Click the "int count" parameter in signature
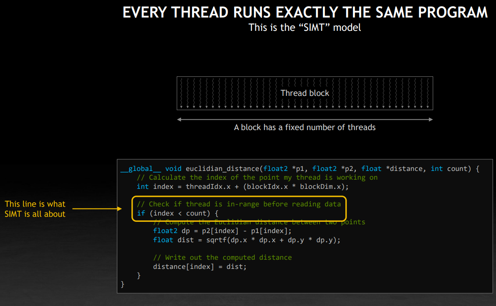The height and width of the screenshot is (306, 496). pyautogui.click(x=449, y=168)
